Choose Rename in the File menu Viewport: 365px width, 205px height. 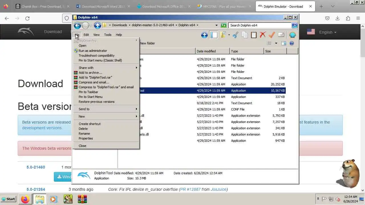106,134
